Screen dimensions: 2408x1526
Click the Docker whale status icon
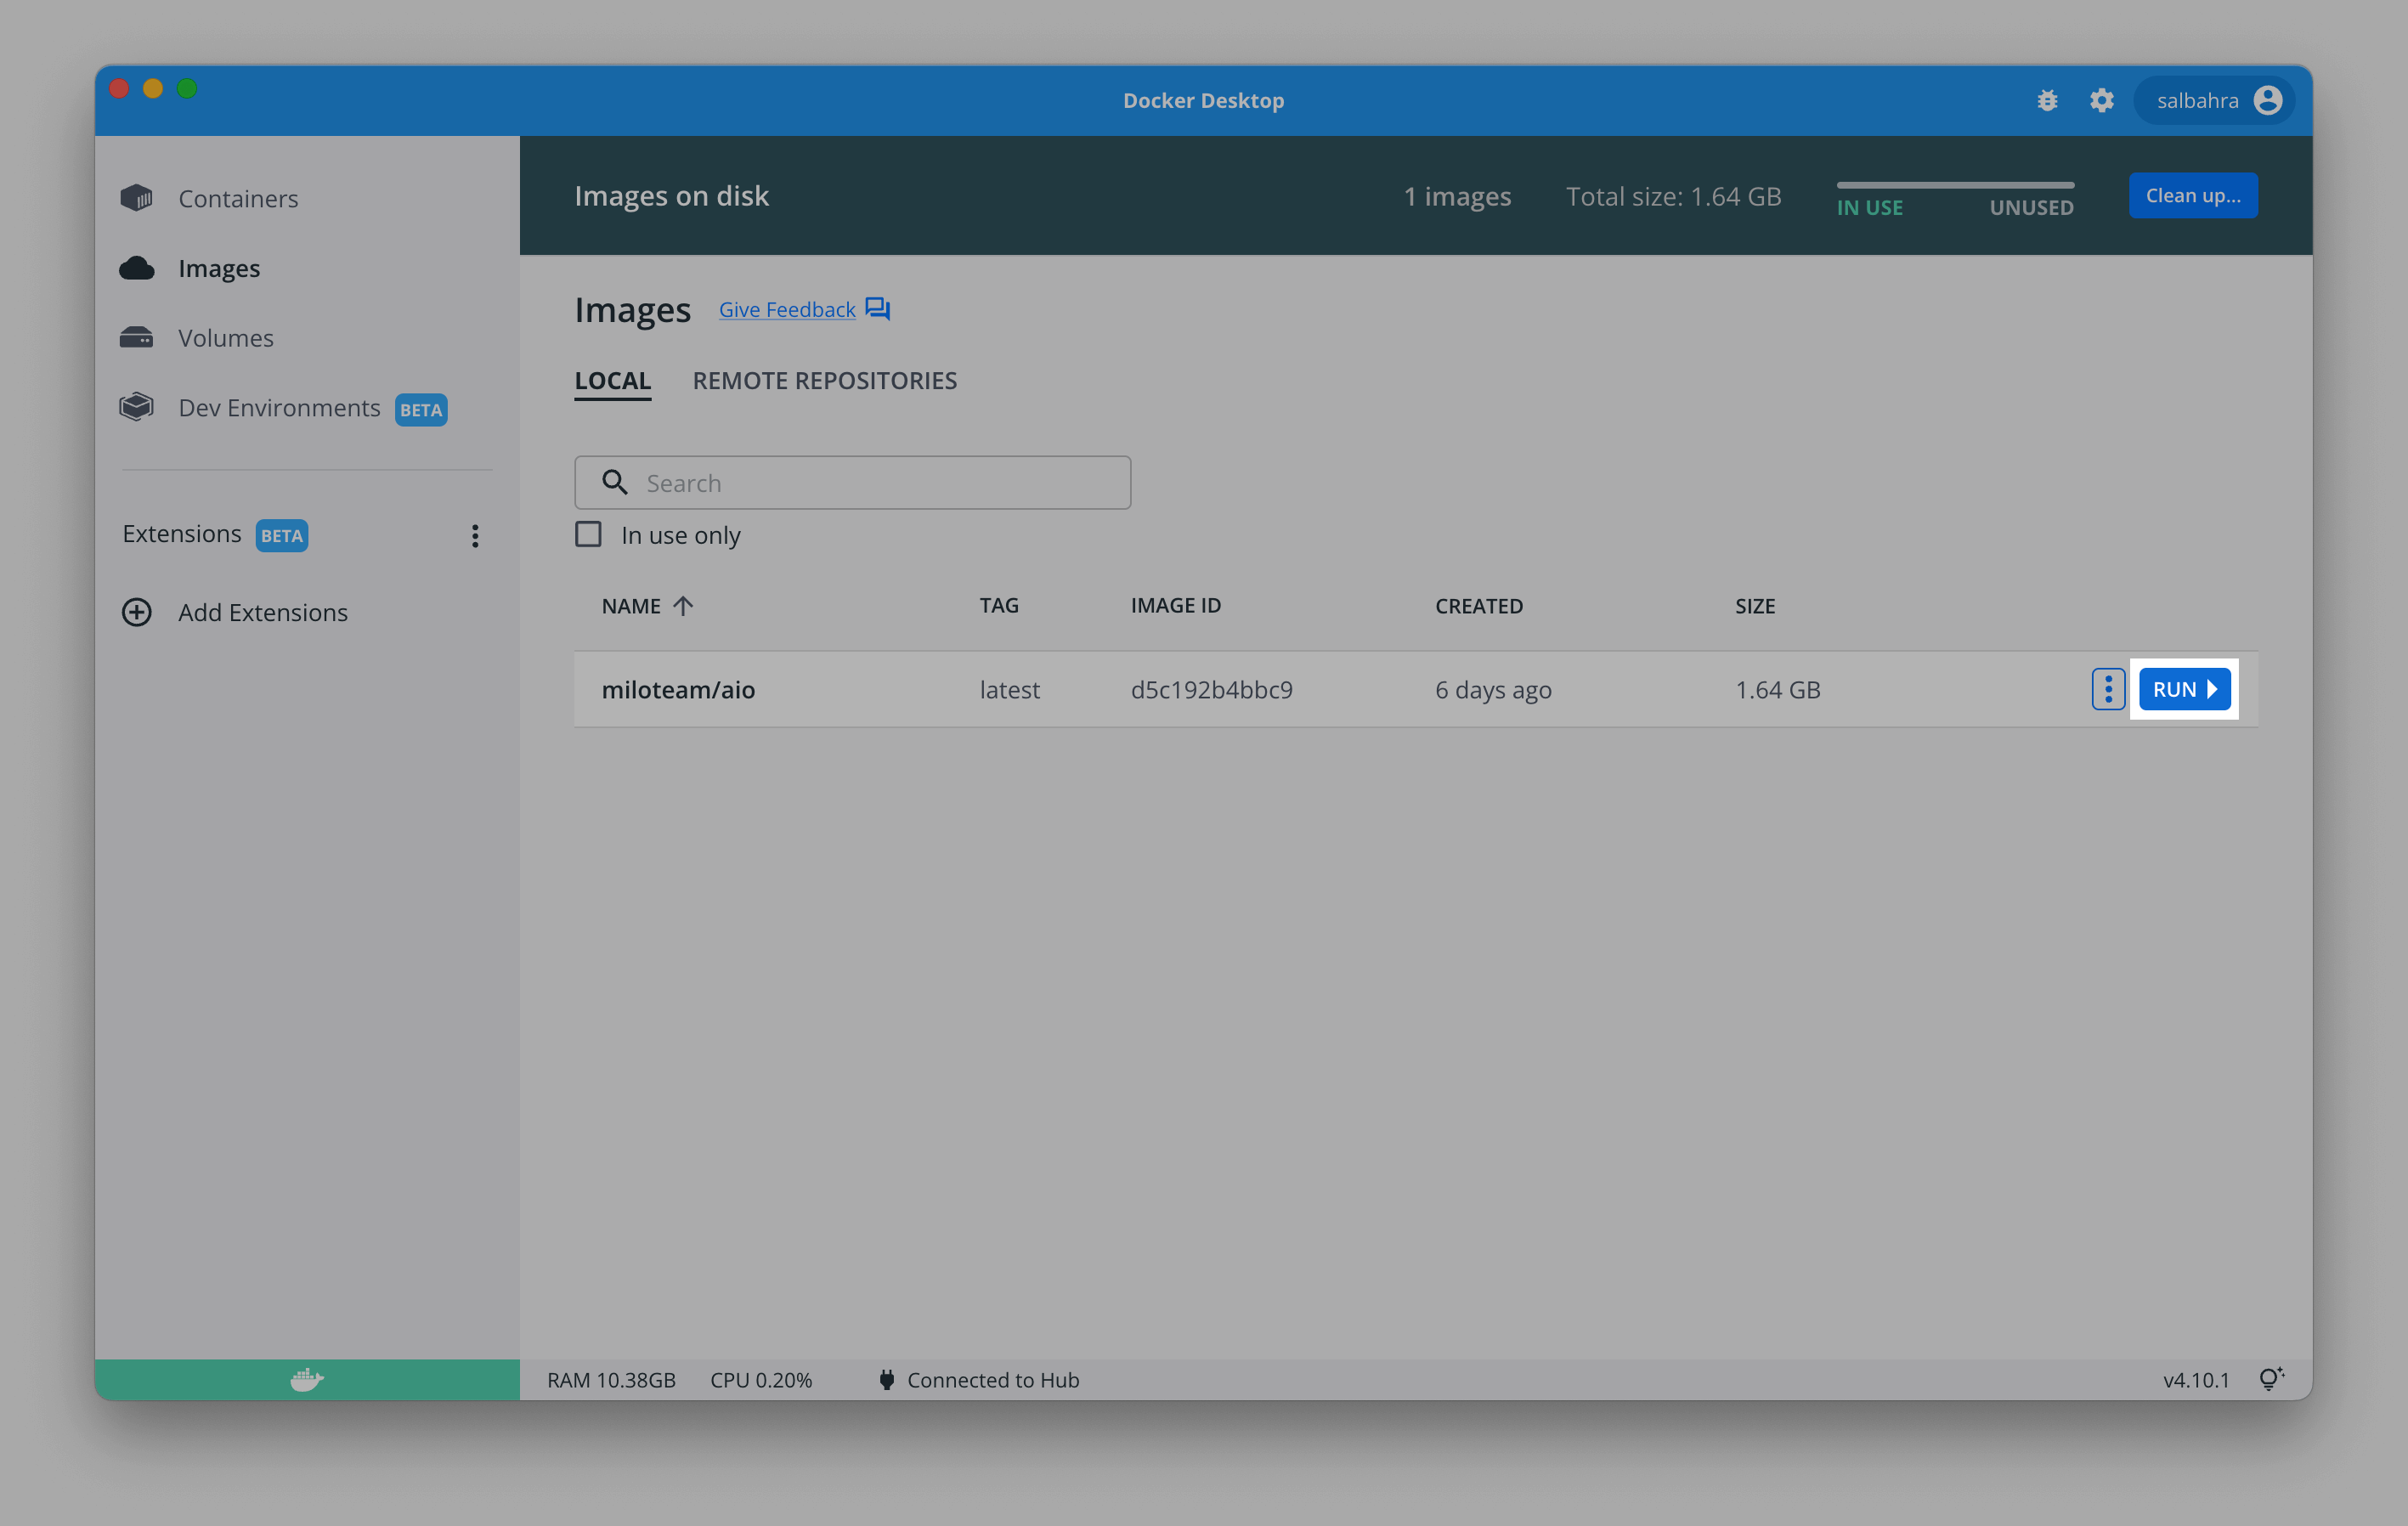[307, 1380]
